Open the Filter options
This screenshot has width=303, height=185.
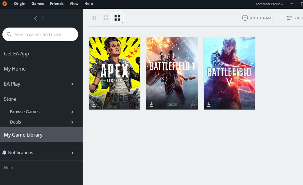[294, 18]
